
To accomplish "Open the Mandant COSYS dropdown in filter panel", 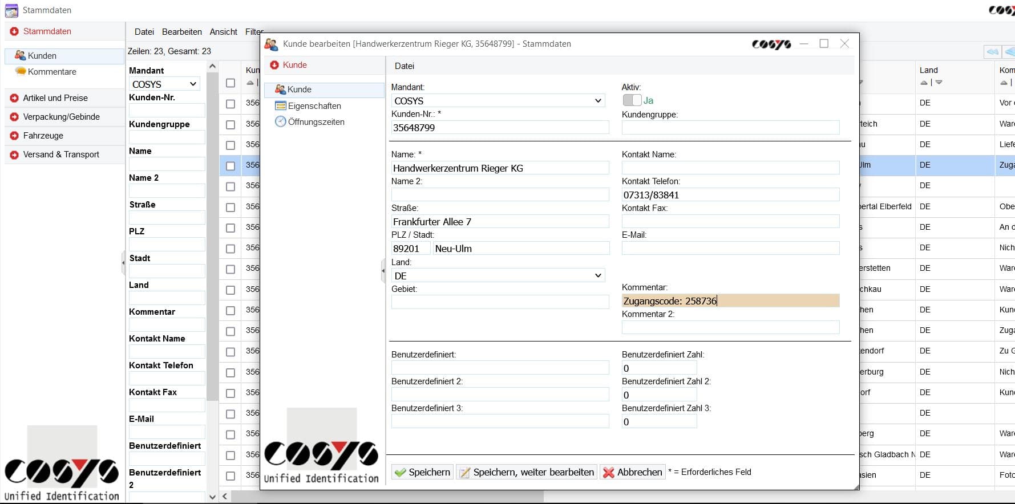I will (164, 84).
